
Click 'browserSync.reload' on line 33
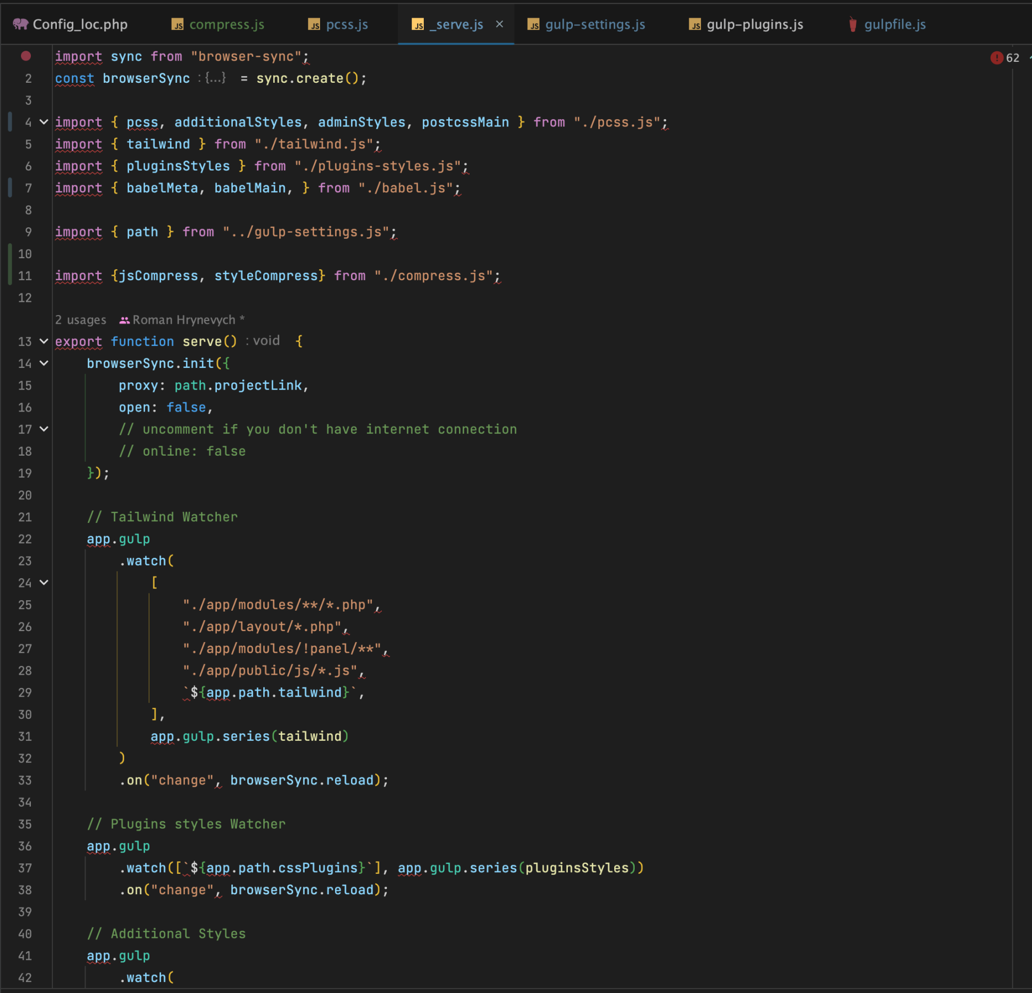click(x=302, y=780)
